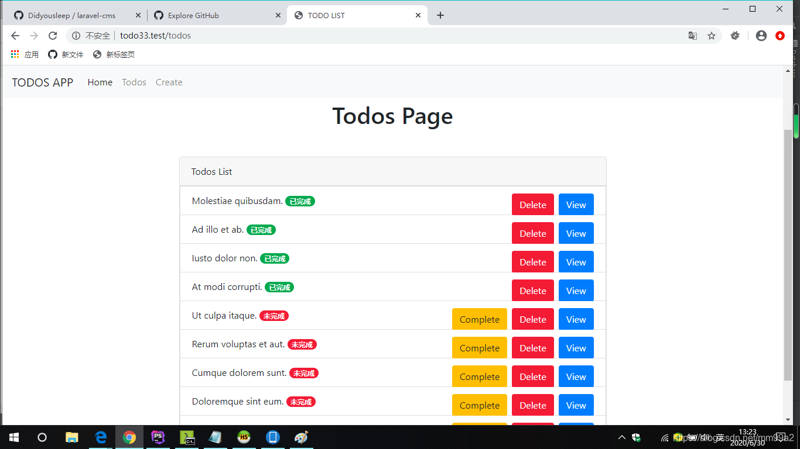Reload the page with the refresh icon

coord(53,36)
